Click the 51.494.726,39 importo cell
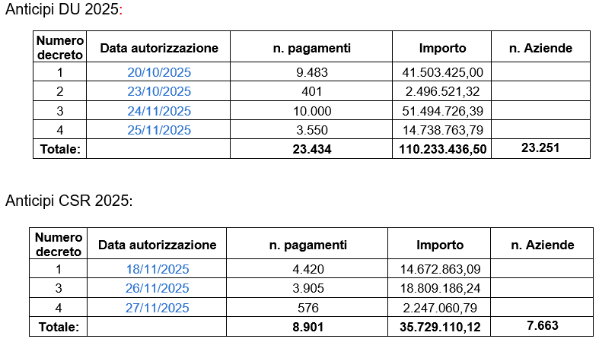Viewport: 599px width, 342px height. [443, 111]
